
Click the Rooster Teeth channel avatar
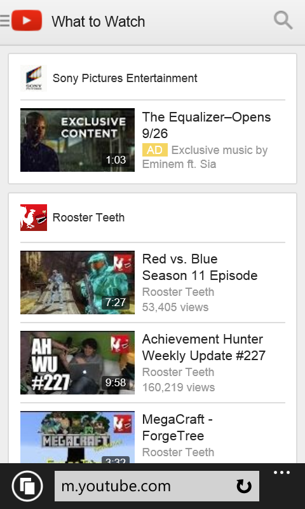coord(34,218)
